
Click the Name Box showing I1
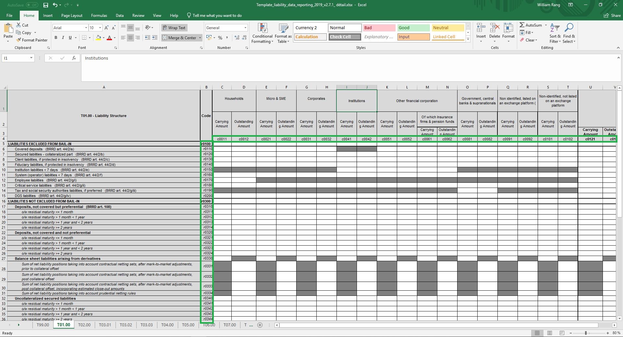(x=16, y=58)
